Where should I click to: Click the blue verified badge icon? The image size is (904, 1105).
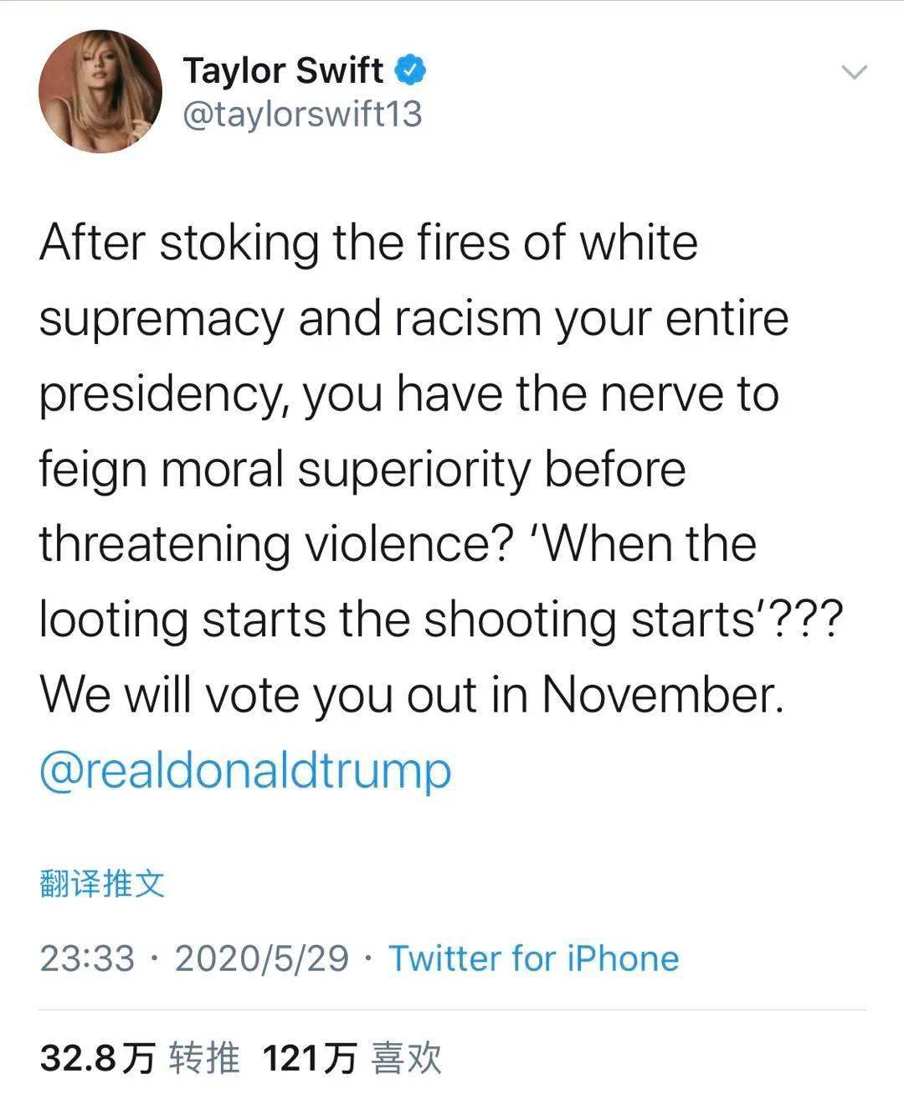point(410,70)
